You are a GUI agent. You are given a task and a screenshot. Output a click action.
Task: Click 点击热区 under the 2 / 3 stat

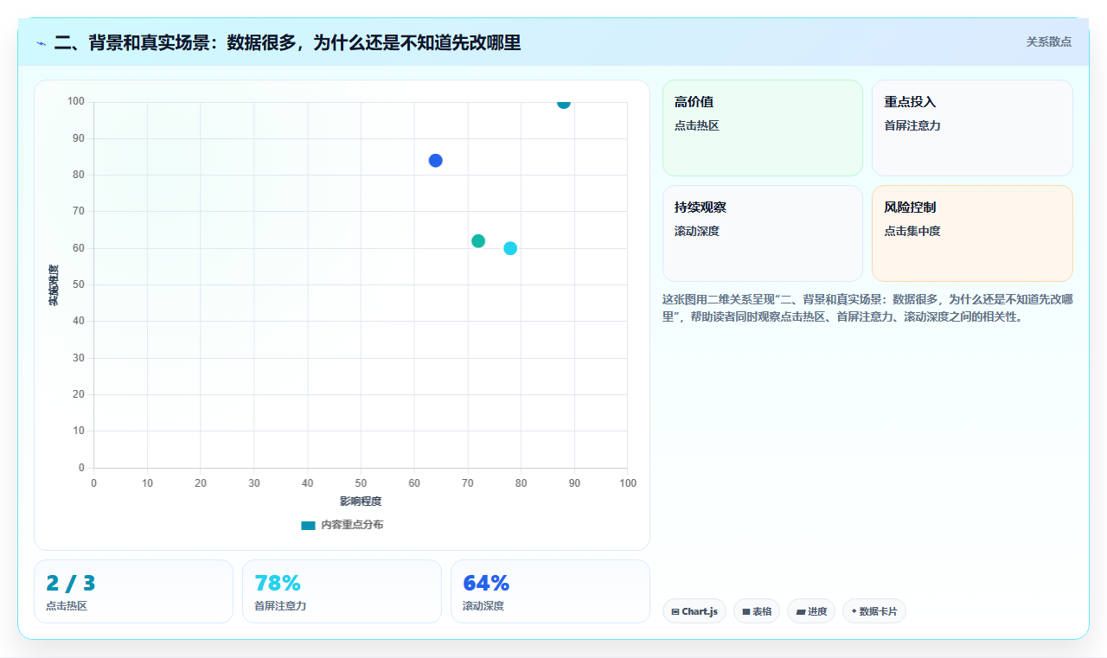click(x=67, y=606)
